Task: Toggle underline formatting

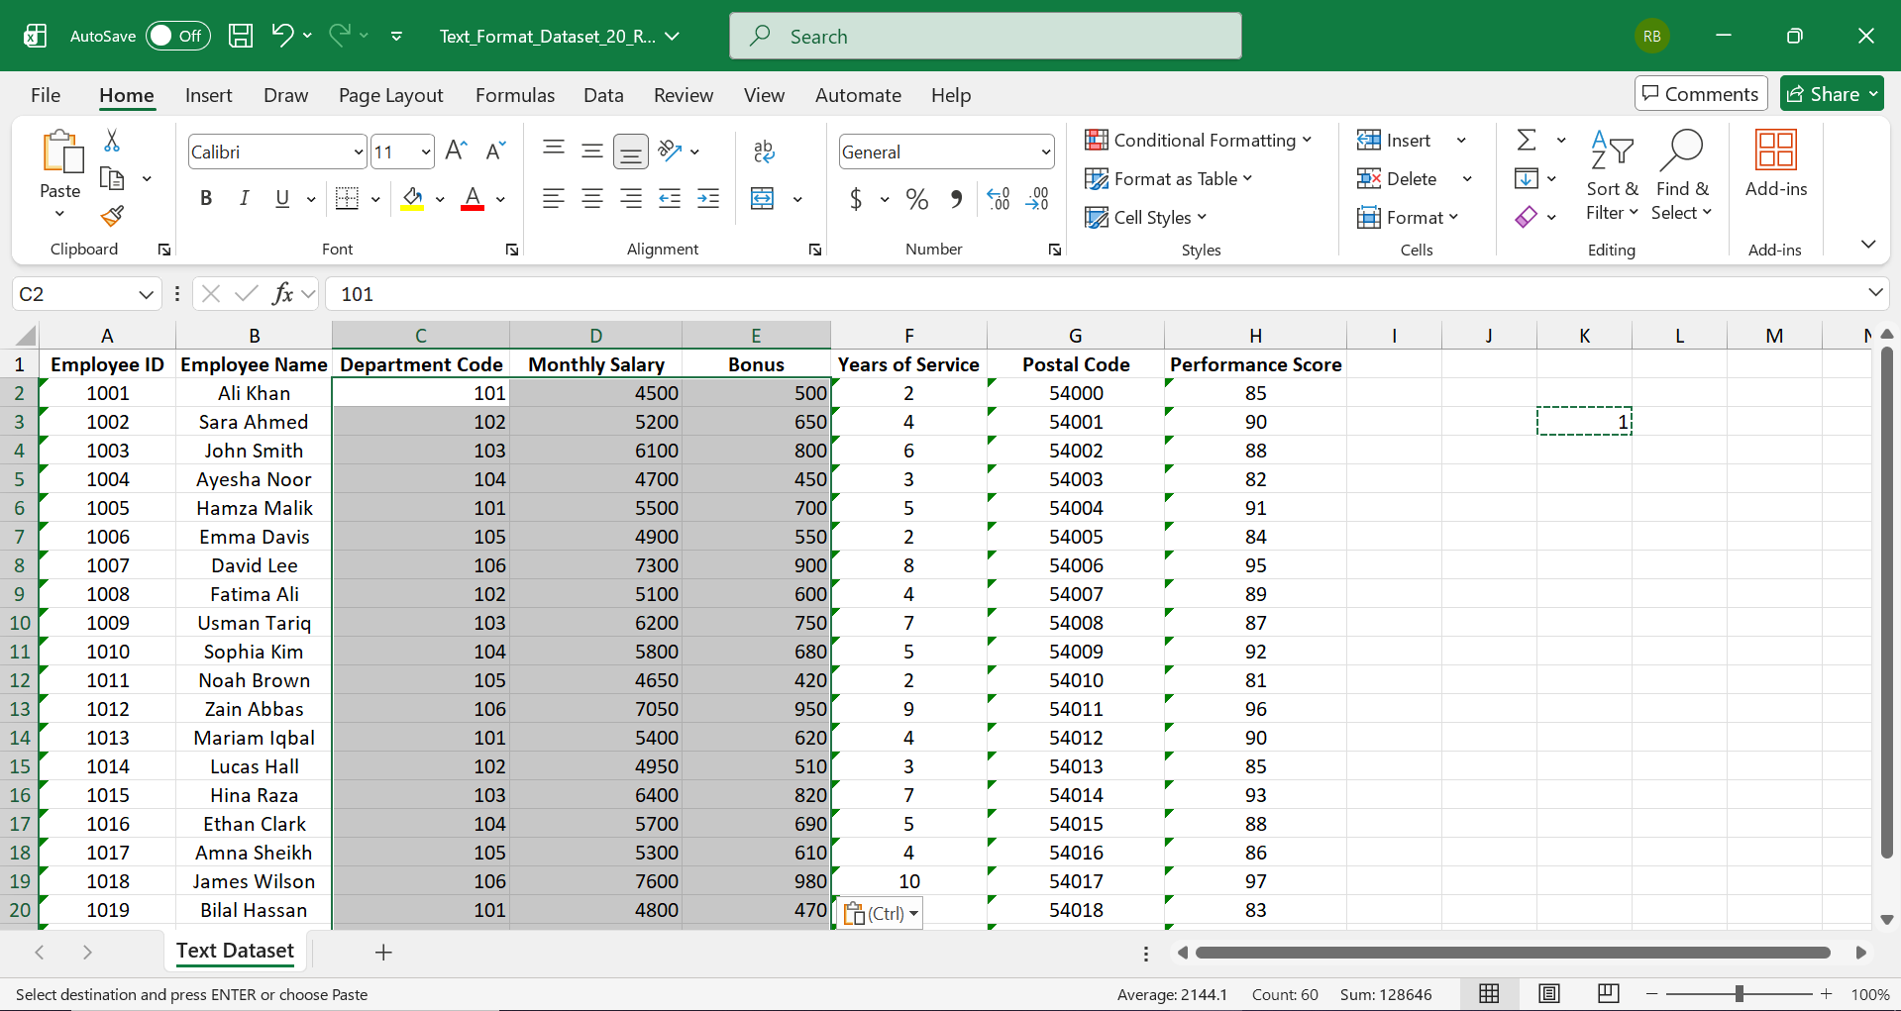Action: pyautogui.click(x=282, y=199)
